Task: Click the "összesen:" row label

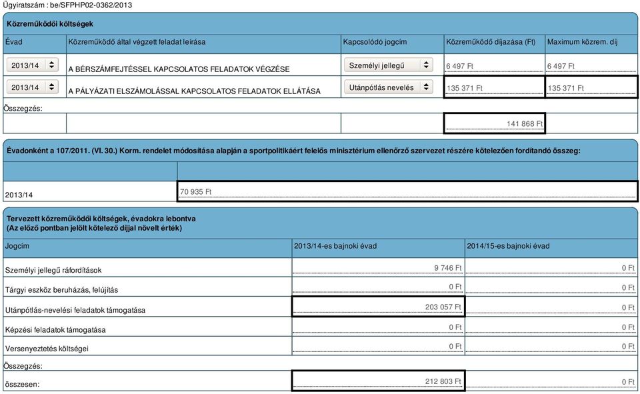Action: pyautogui.click(x=22, y=384)
